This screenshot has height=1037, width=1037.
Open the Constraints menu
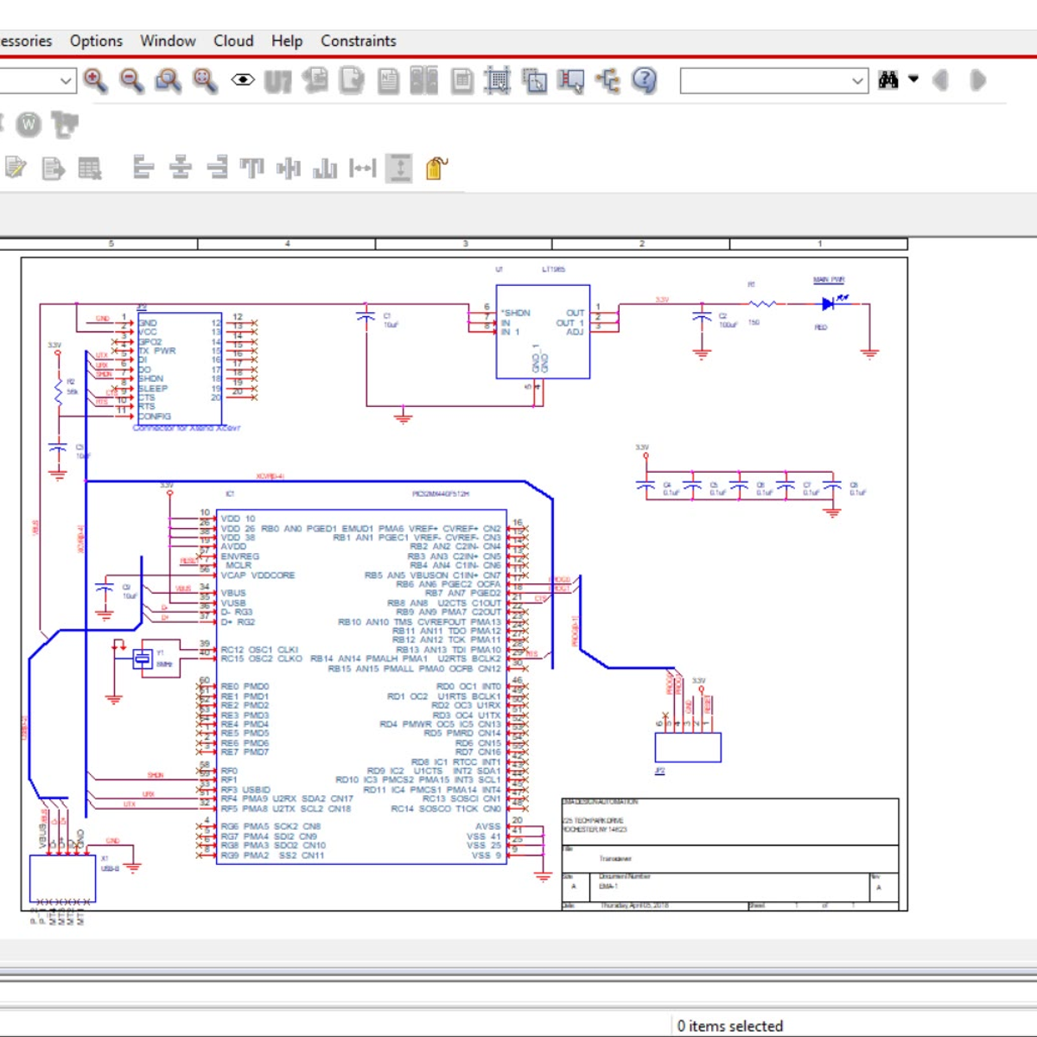[x=358, y=41]
